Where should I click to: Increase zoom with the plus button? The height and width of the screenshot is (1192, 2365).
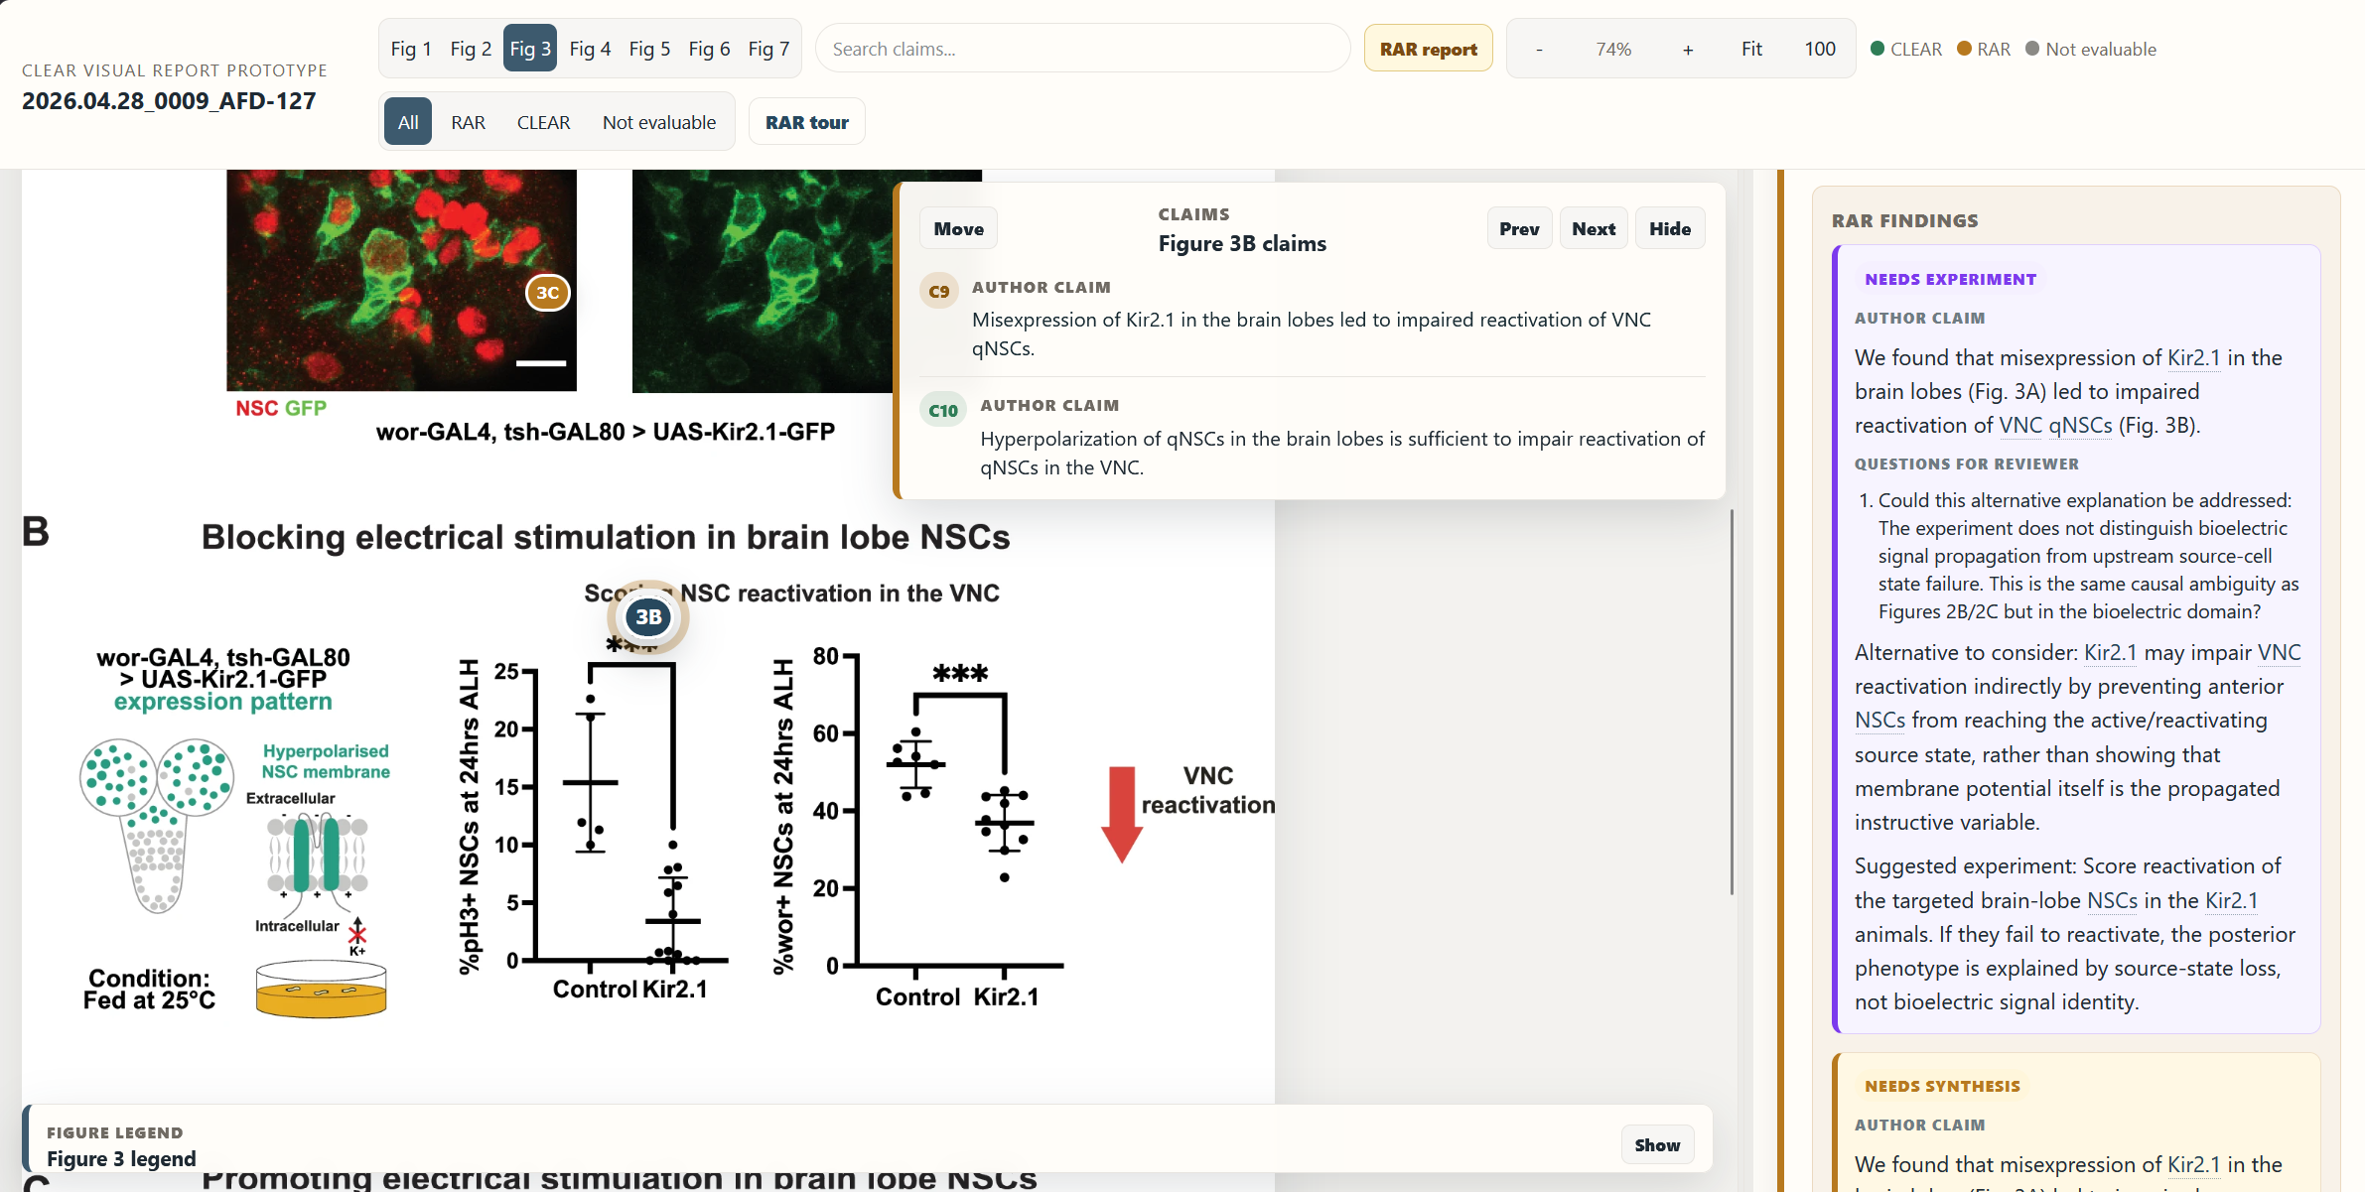click(1687, 49)
